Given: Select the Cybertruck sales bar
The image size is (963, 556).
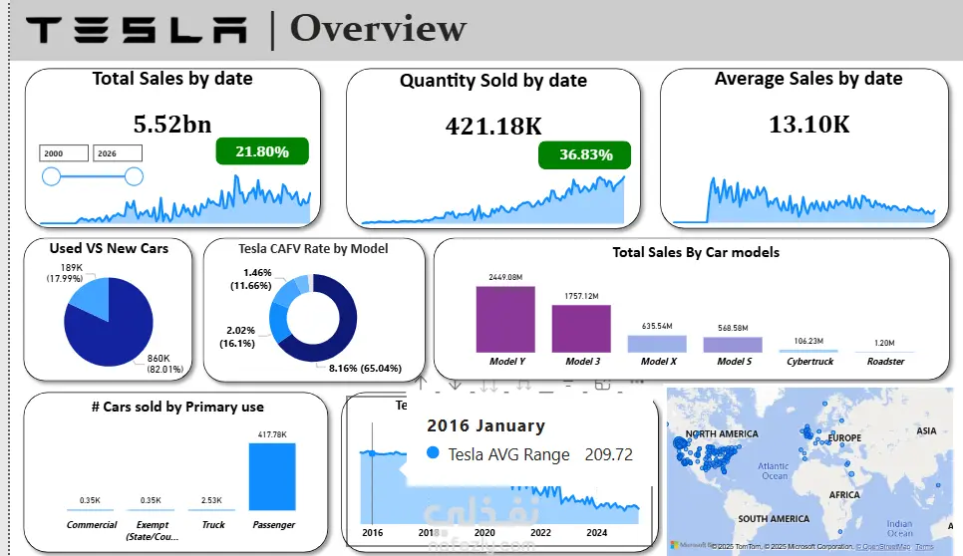Looking at the screenshot, I should coord(808,351).
